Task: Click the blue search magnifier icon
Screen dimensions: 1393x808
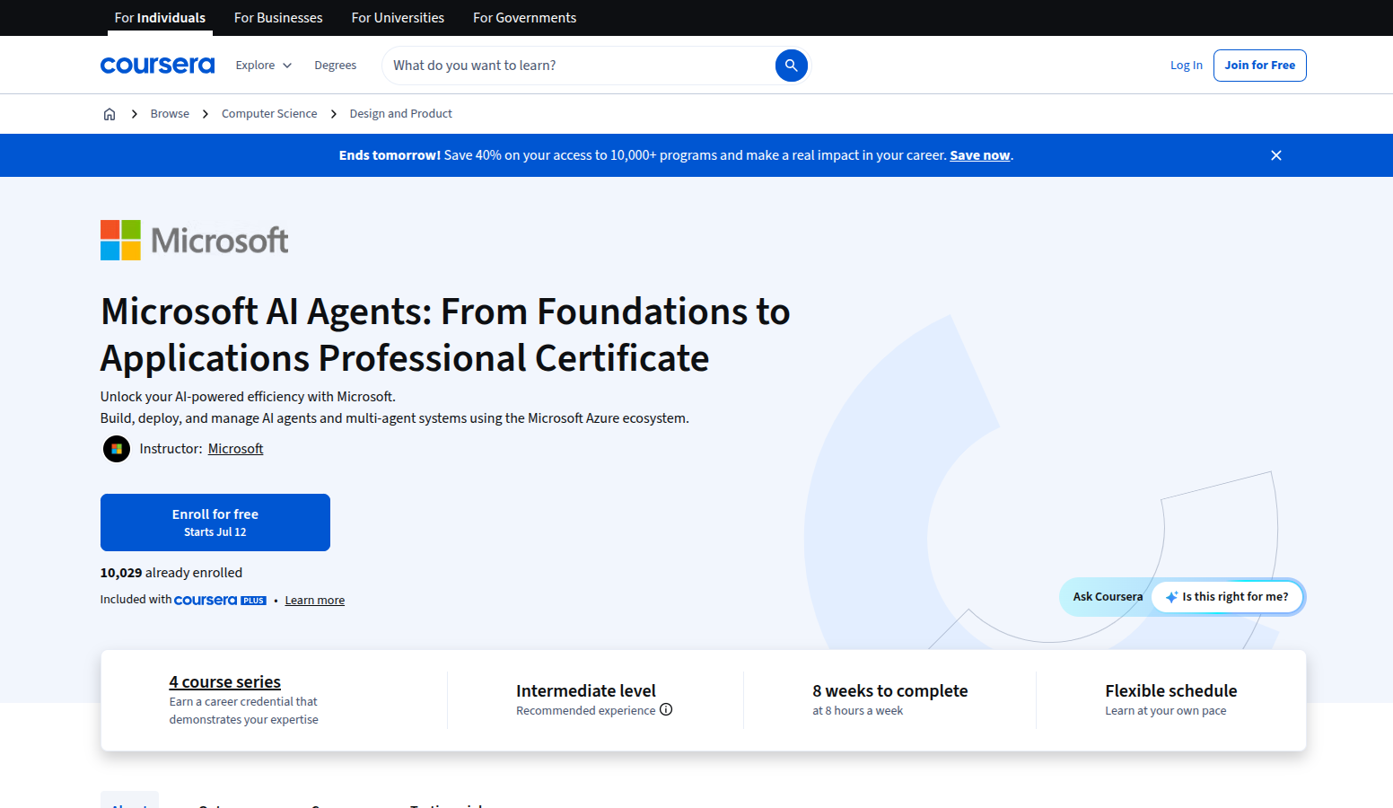Action: pos(791,66)
